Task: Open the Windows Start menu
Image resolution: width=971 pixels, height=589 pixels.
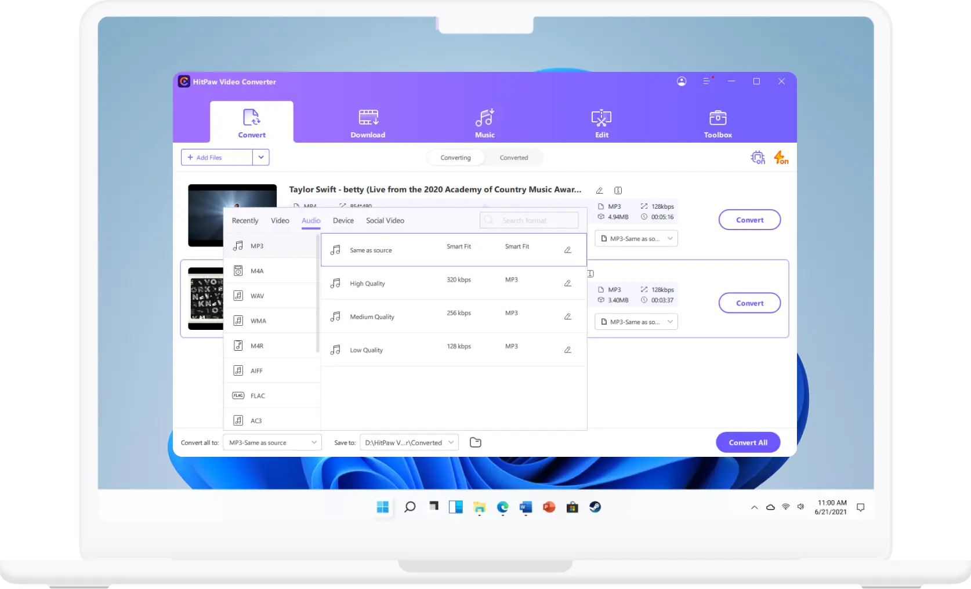Action: tap(383, 507)
